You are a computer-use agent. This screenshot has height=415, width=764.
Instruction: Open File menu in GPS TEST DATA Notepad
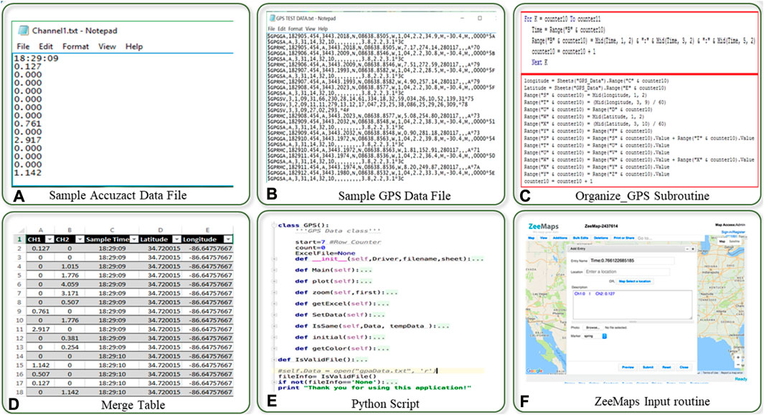click(x=271, y=29)
